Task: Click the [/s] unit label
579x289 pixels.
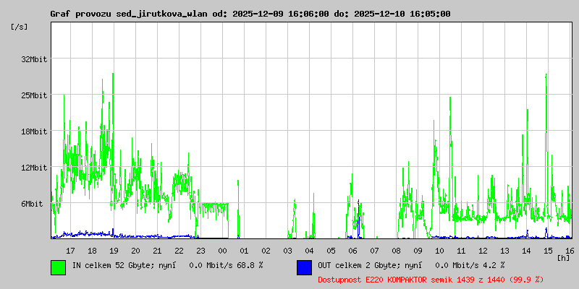Action: point(20,27)
